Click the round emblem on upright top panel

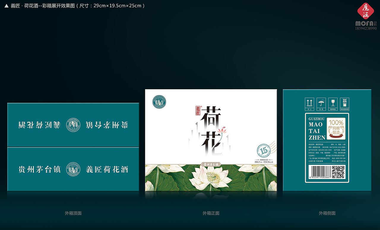point(73,170)
